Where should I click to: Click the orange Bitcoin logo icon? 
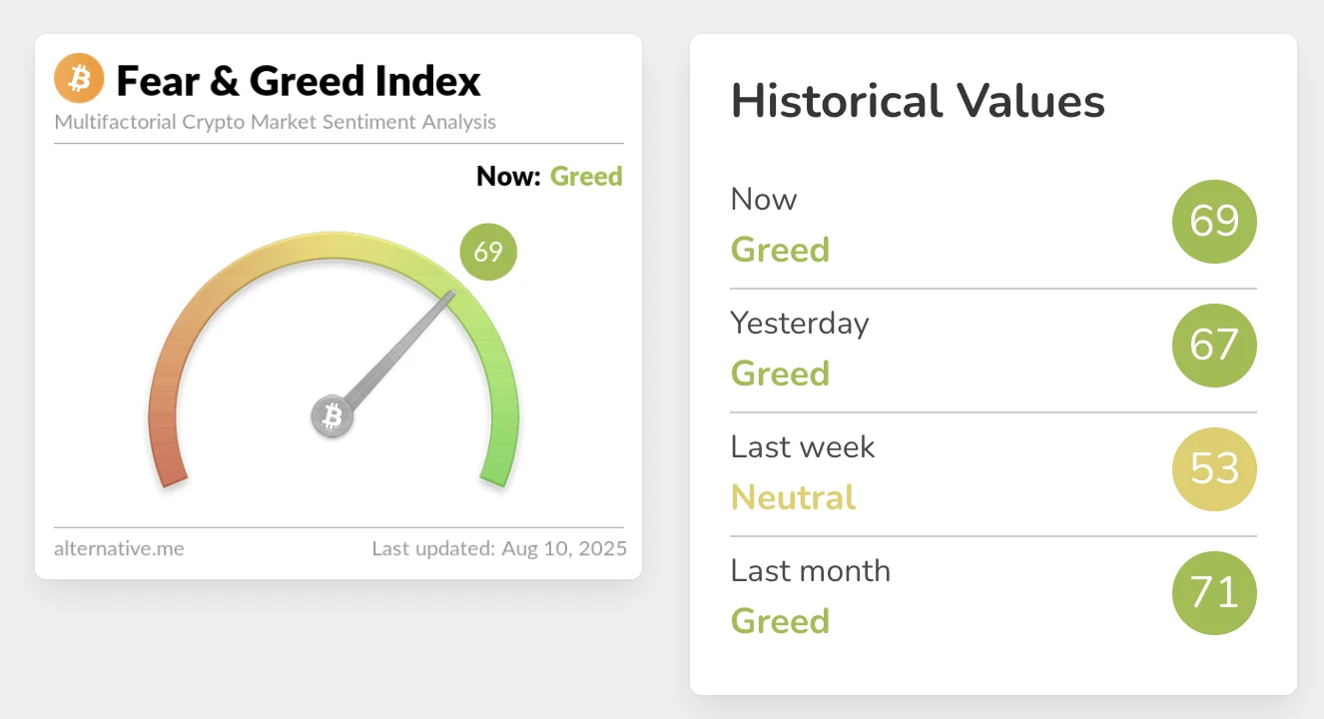pyautogui.click(x=79, y=79)
